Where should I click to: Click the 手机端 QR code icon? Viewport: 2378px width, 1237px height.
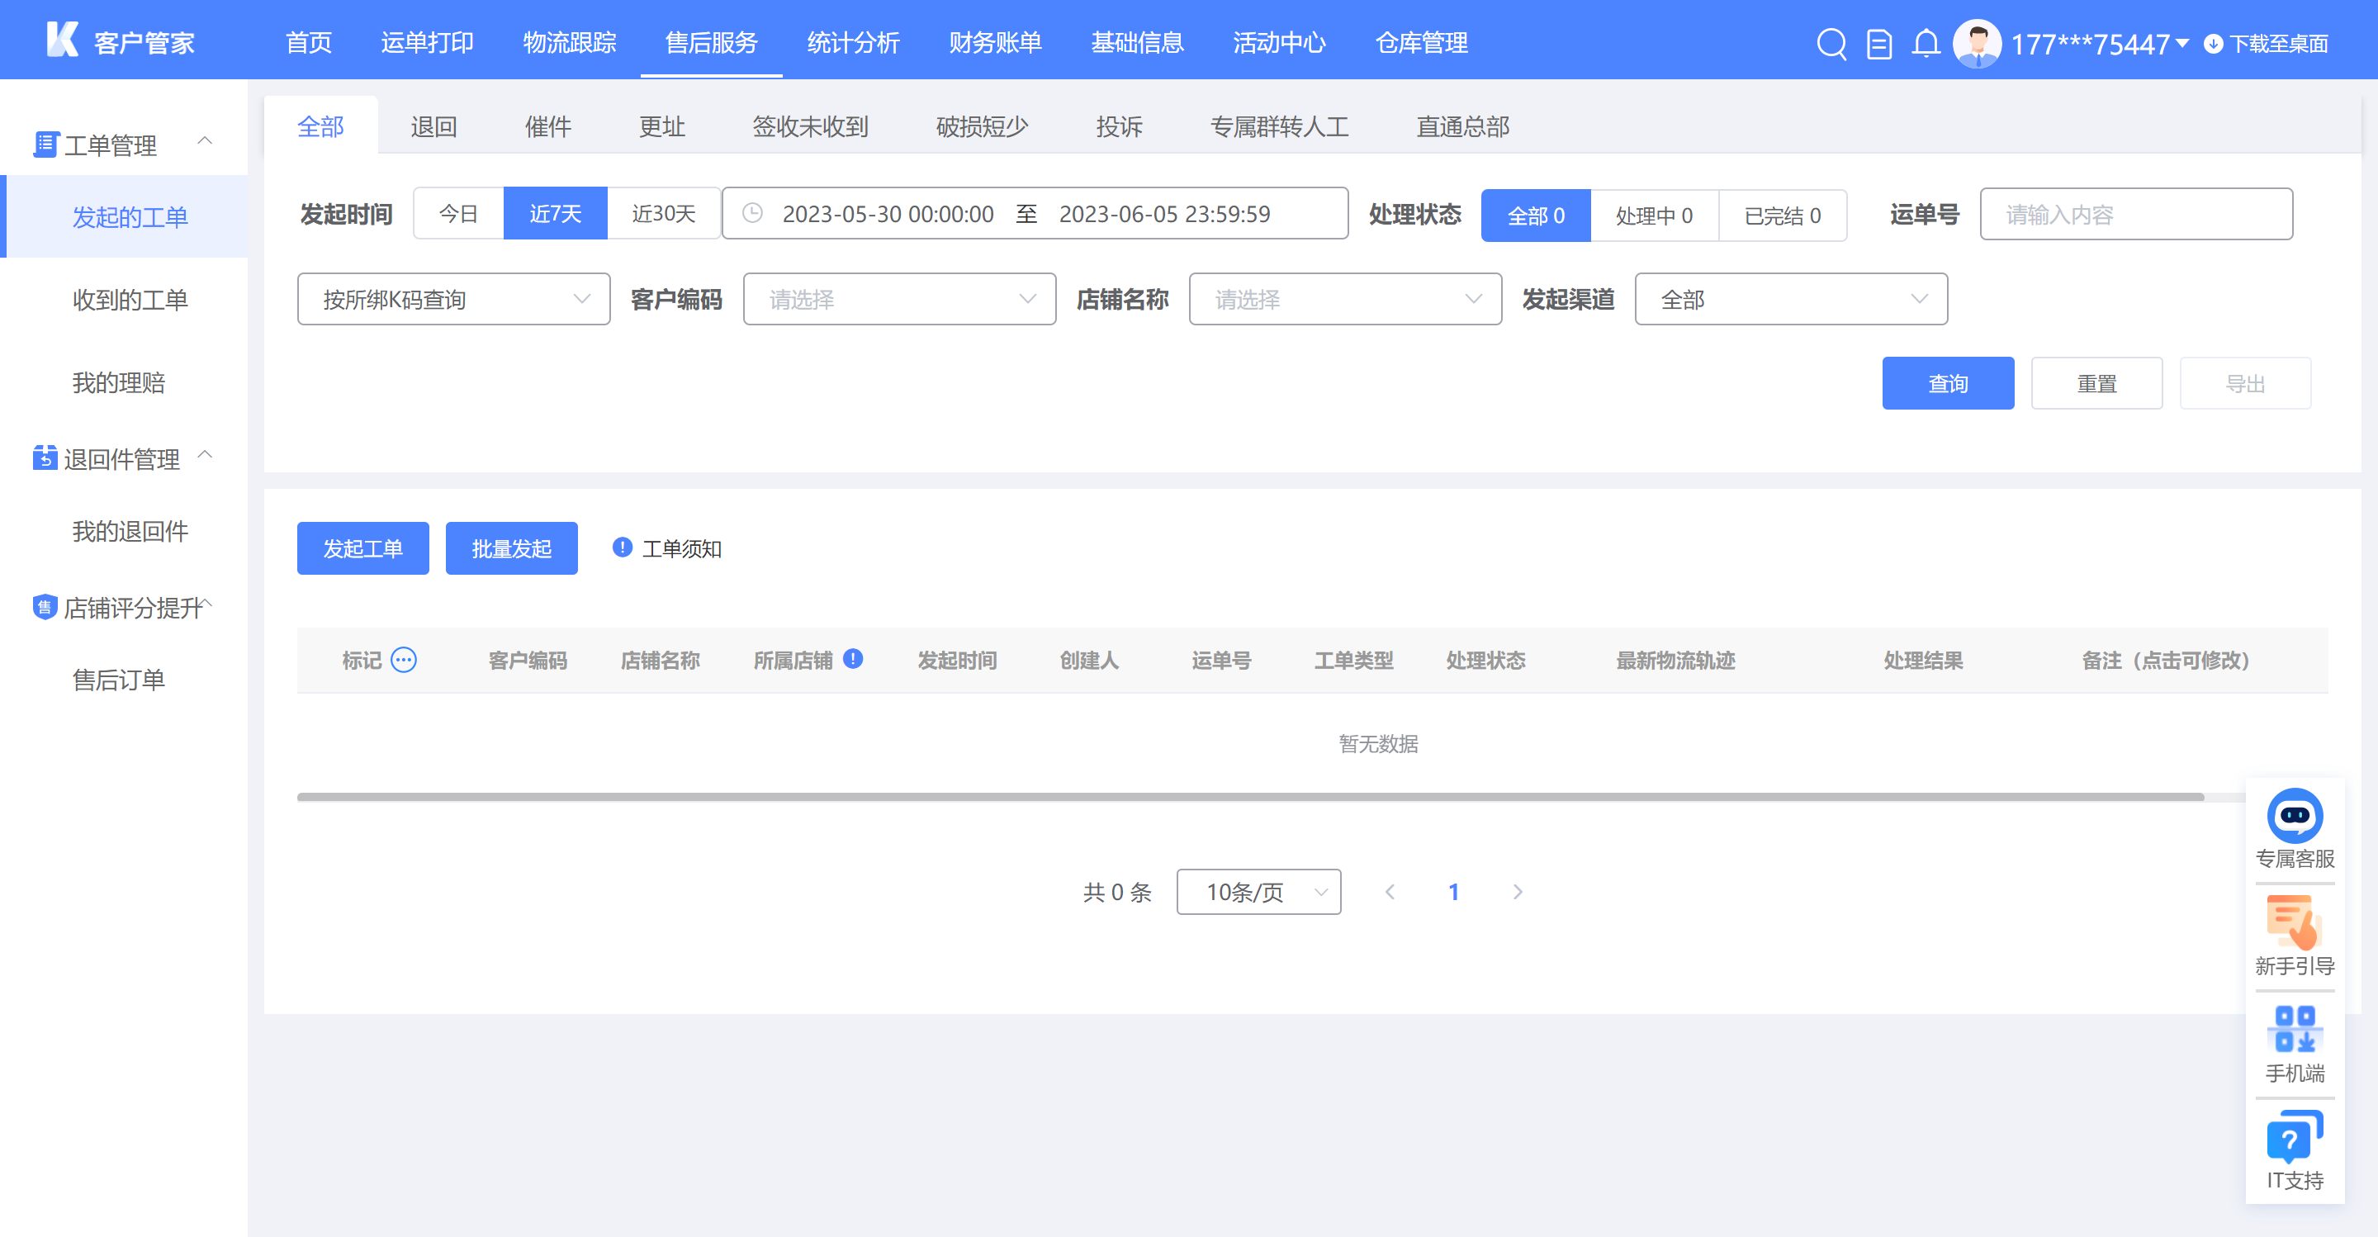2294,1029
